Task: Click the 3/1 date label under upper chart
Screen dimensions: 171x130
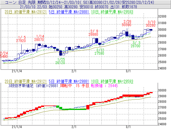Action: (128, 71)
